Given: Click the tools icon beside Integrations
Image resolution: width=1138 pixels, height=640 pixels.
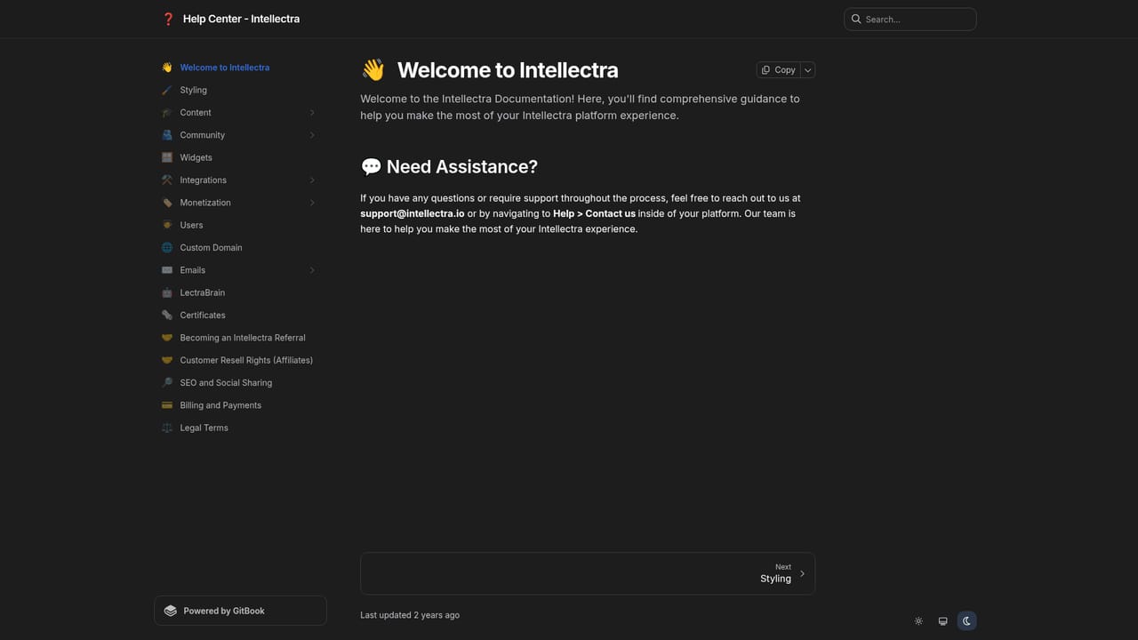Looking at the screenshot, I should point(167,180).
